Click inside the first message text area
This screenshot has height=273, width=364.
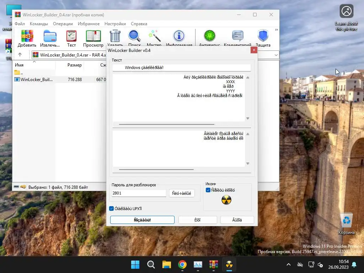coord(179,97)
